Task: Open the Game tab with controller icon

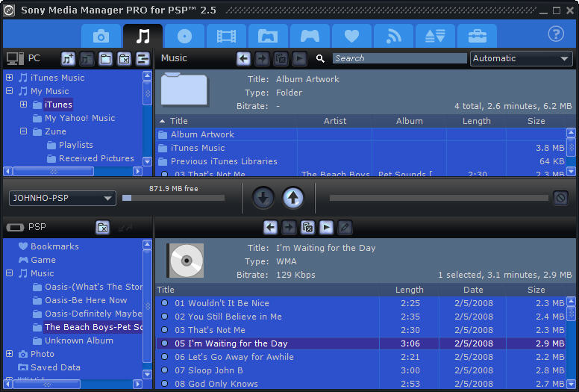Action: (310, 36)
